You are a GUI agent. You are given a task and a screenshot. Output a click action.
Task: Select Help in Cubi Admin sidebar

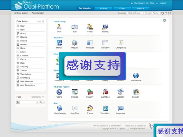[x=30, y=63]
